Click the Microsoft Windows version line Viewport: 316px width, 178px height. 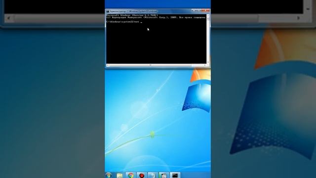click(x=132, y=15)
